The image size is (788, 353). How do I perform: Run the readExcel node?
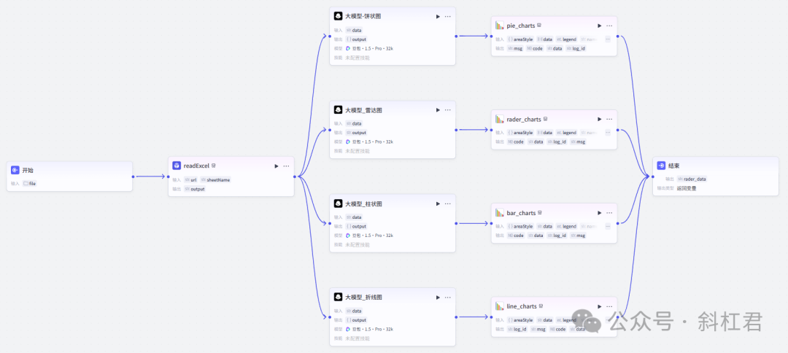276,166
